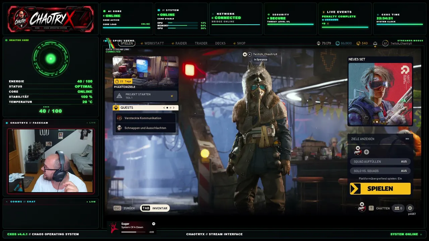Expand the Ziele Anzeigen panel
This screenshot has width=429, height=241.
pyautogui.click(x=380, y=139)
